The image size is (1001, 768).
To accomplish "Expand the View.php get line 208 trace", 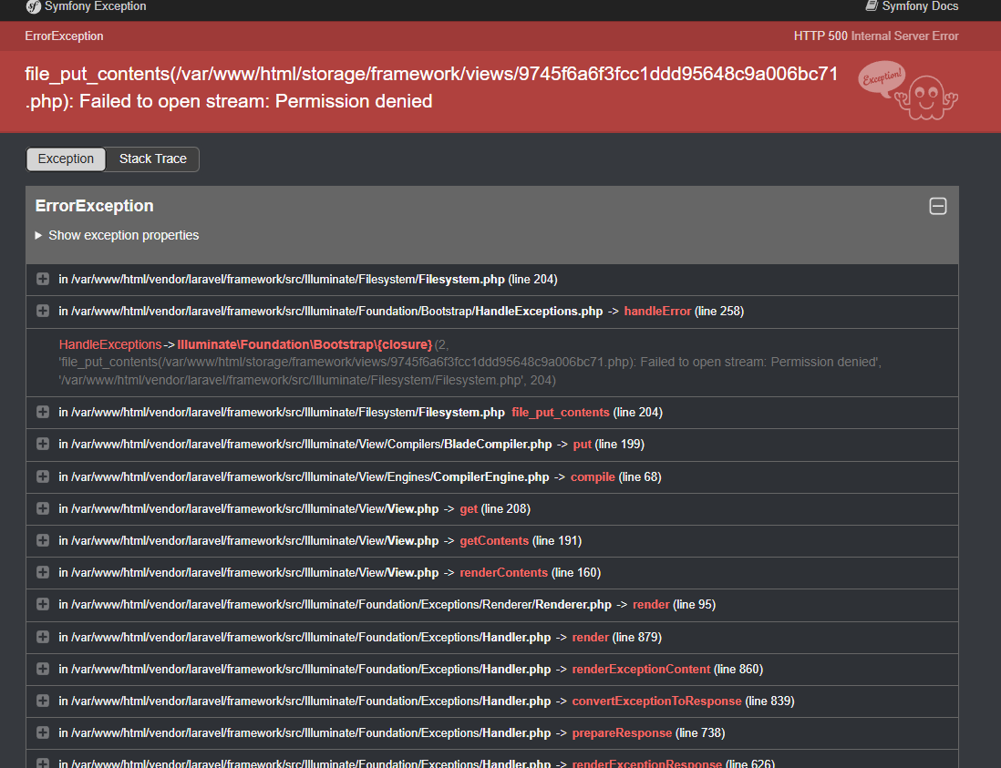I will click(43, 508).
